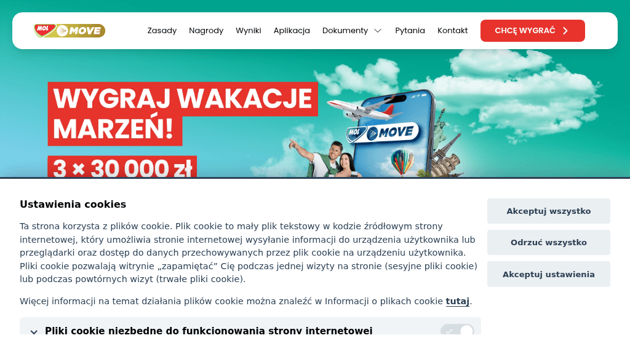Expand the necessary cookies section chevron
This screenshot has height=354, width=630.
click(x=34, y=331)
